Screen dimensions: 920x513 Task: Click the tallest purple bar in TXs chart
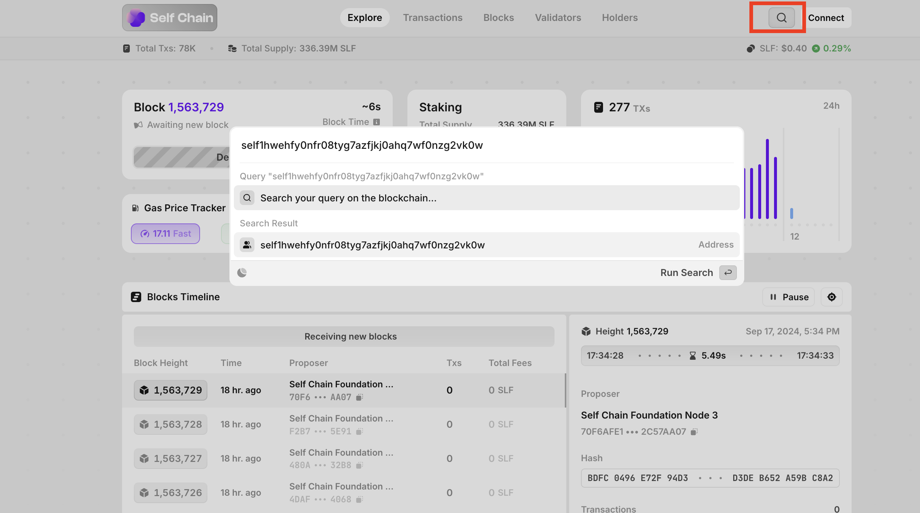tap(767, 179)
